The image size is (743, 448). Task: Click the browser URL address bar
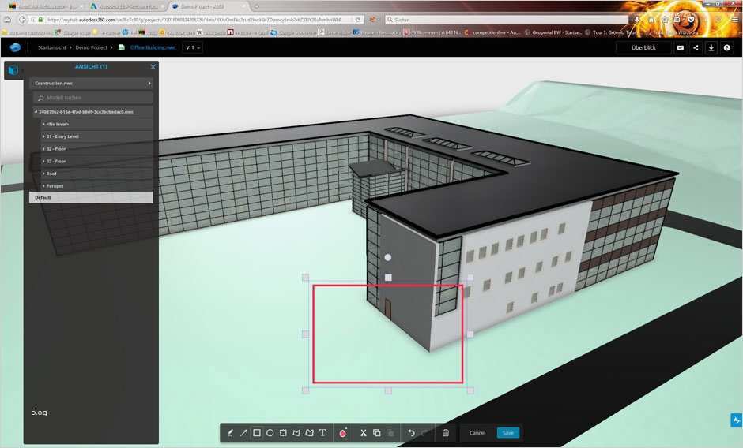click(194, 20)
